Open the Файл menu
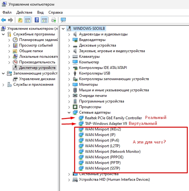The image size is (189, 191). (7, 12)
